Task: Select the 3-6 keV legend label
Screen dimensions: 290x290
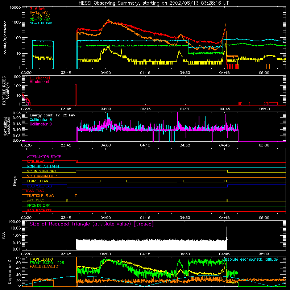Action: tap(38, 9)
